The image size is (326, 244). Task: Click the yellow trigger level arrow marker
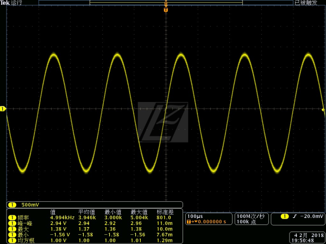pos(323,110)
